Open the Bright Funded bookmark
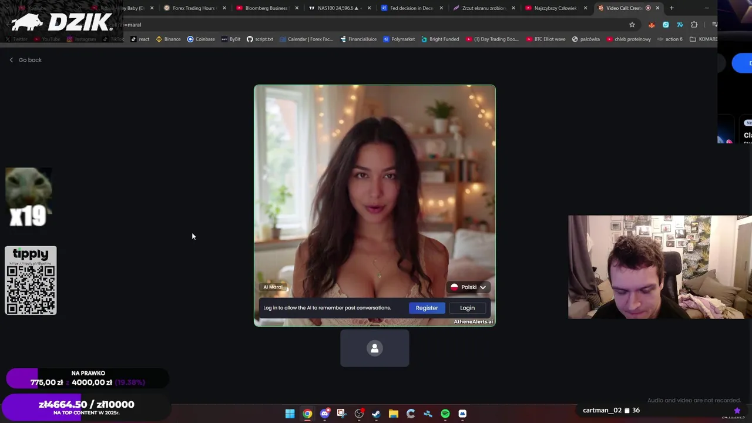 pos(440,39)
